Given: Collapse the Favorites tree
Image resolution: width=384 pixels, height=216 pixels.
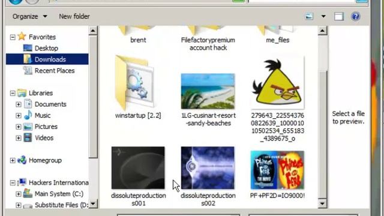Looking at the screenshot, I should pyautogui.click(x=13, y=37).
